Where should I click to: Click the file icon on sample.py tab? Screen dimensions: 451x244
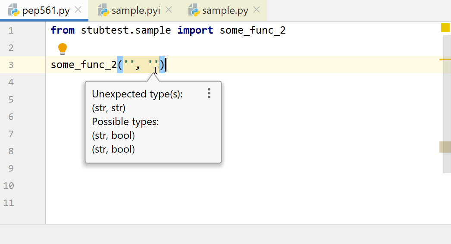[x=194, y=10]
